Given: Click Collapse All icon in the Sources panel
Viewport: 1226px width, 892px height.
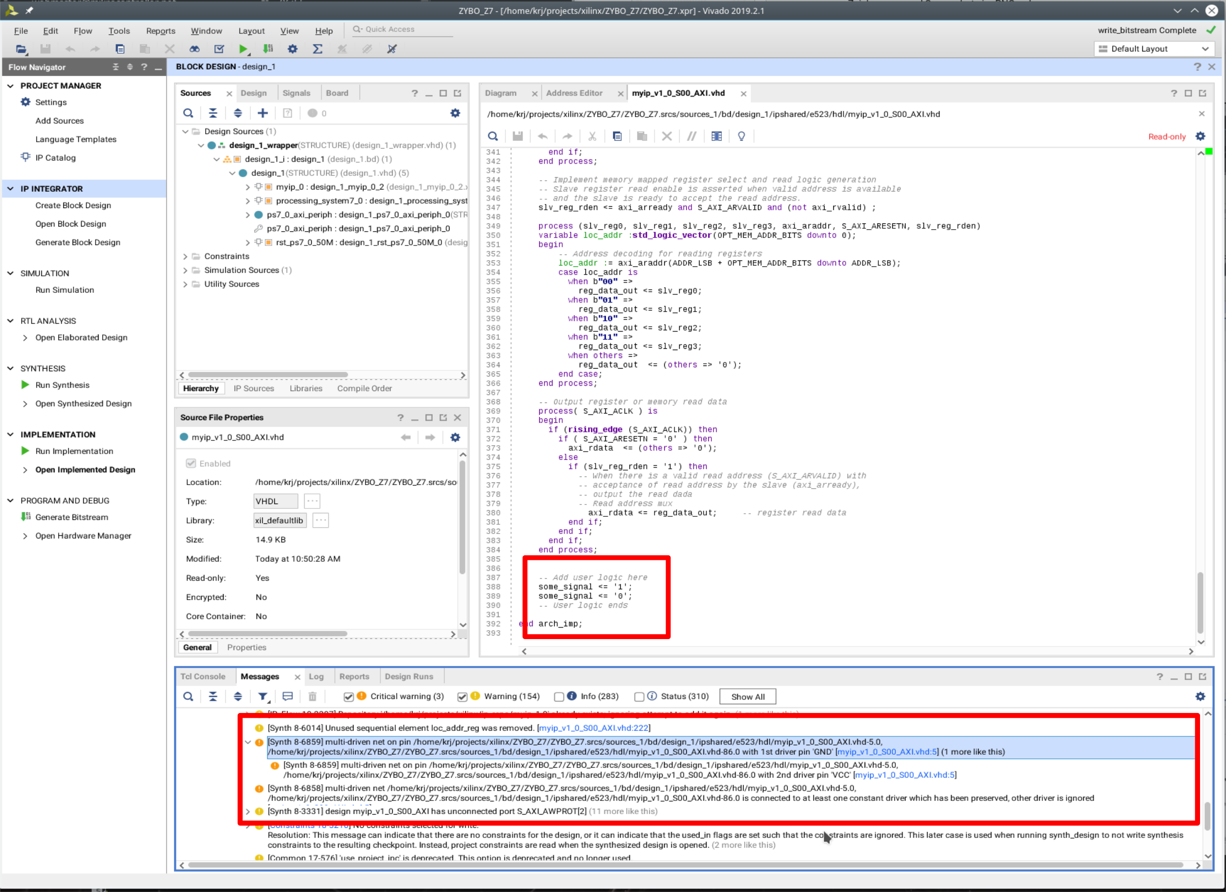Looking at the screenshot, I should (x=213, y=113).
